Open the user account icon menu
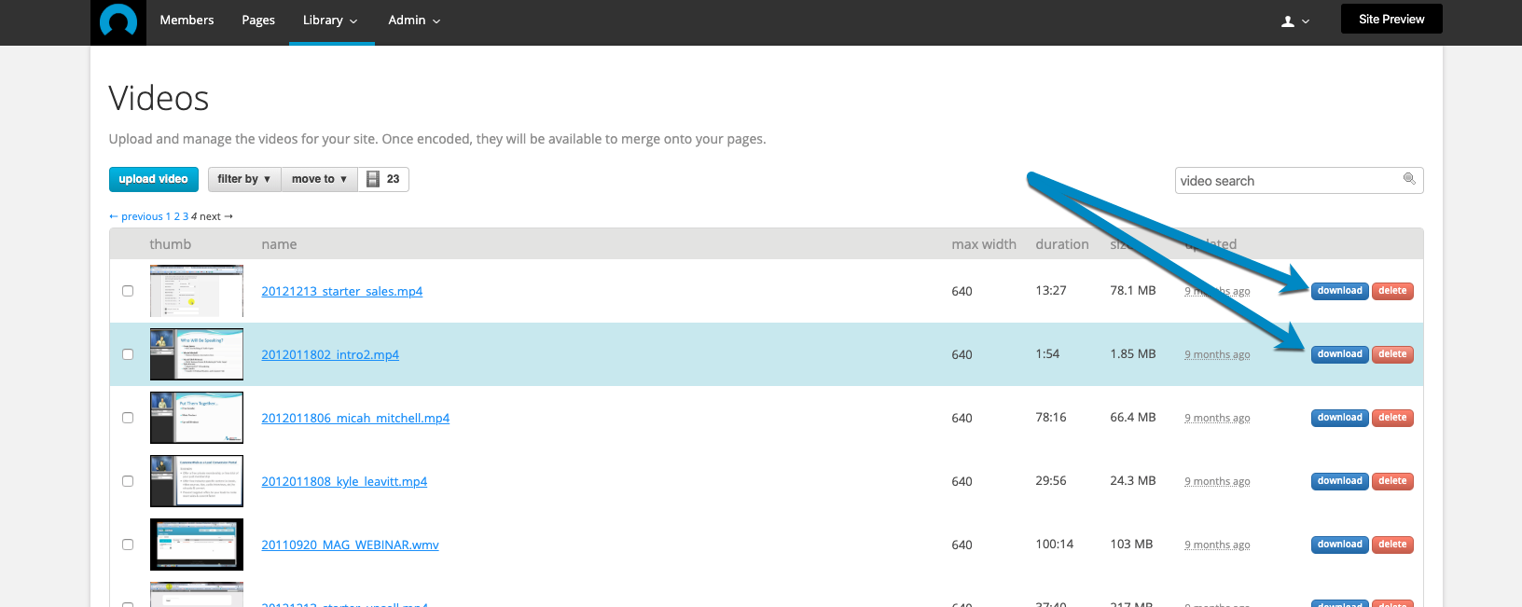This screenshot has width=1522, height=607. pyautogui.click(x=1295, y=21)
